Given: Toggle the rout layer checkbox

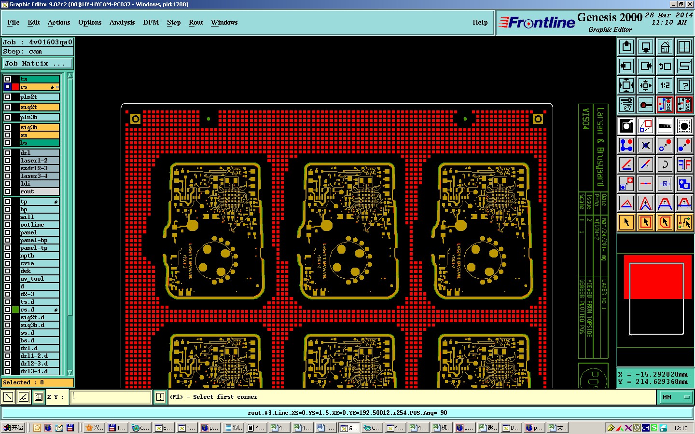Looking at the screenshot, I should [8, 191].
